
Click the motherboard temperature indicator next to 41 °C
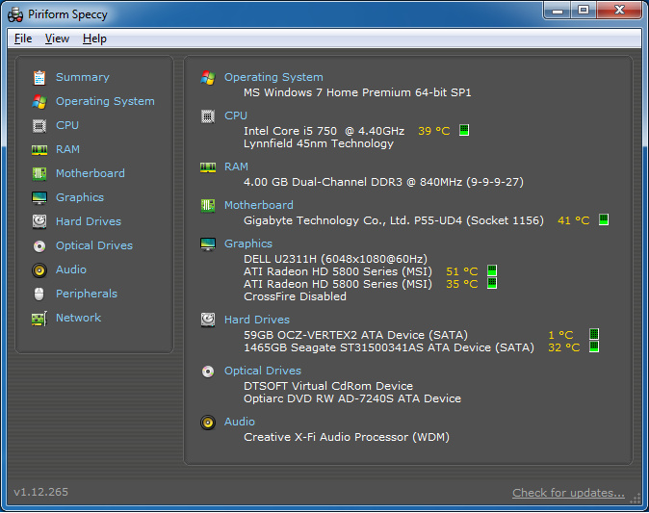click(x=604, y=219)
